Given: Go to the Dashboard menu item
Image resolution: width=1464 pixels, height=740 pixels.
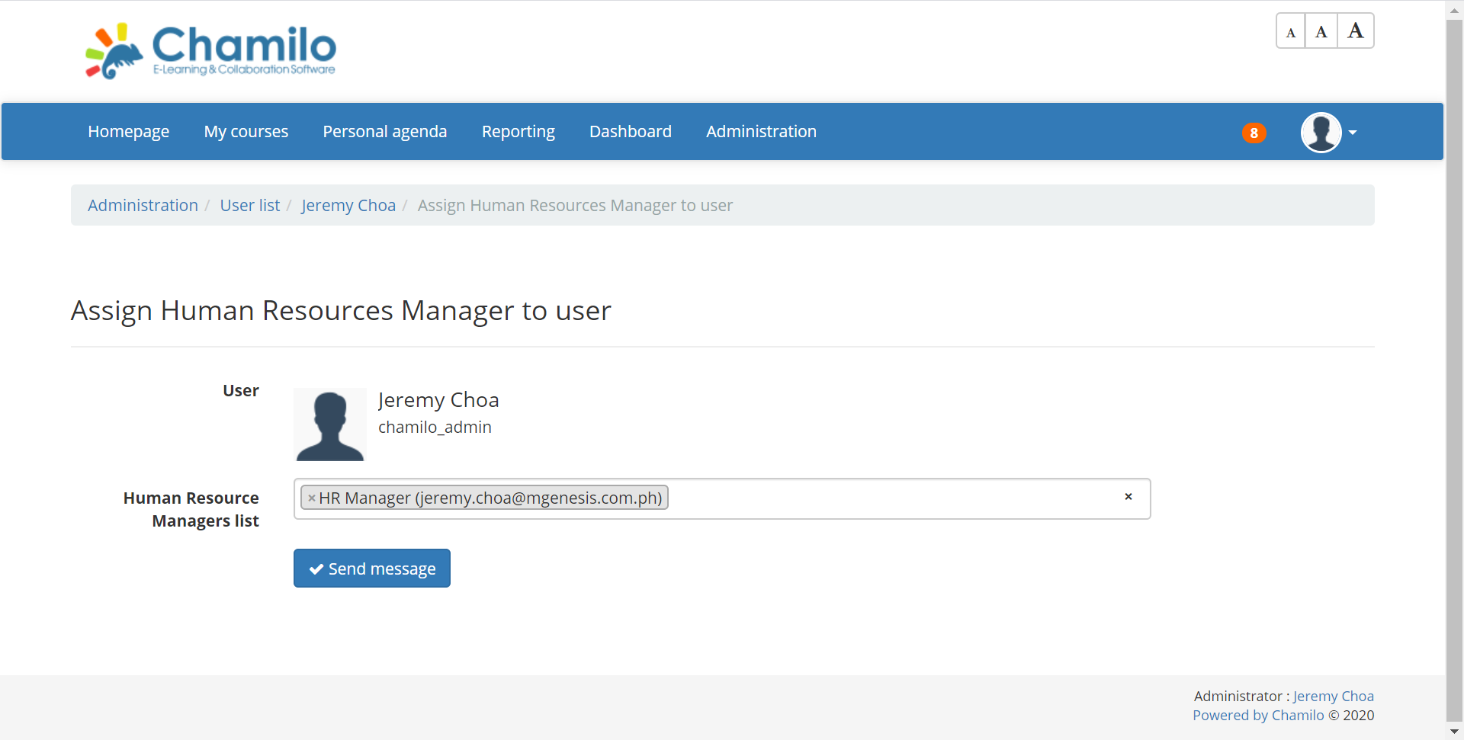Looking at the screenshot, I should pyautogui.click(x=630, y=131).
